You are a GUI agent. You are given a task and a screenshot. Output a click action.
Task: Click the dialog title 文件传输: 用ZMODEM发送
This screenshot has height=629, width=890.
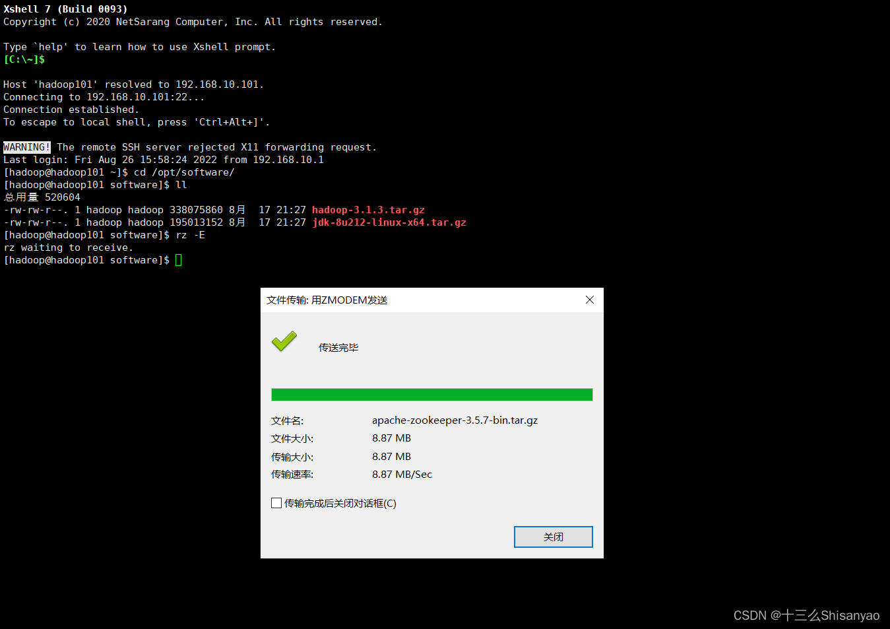[327, 300]
